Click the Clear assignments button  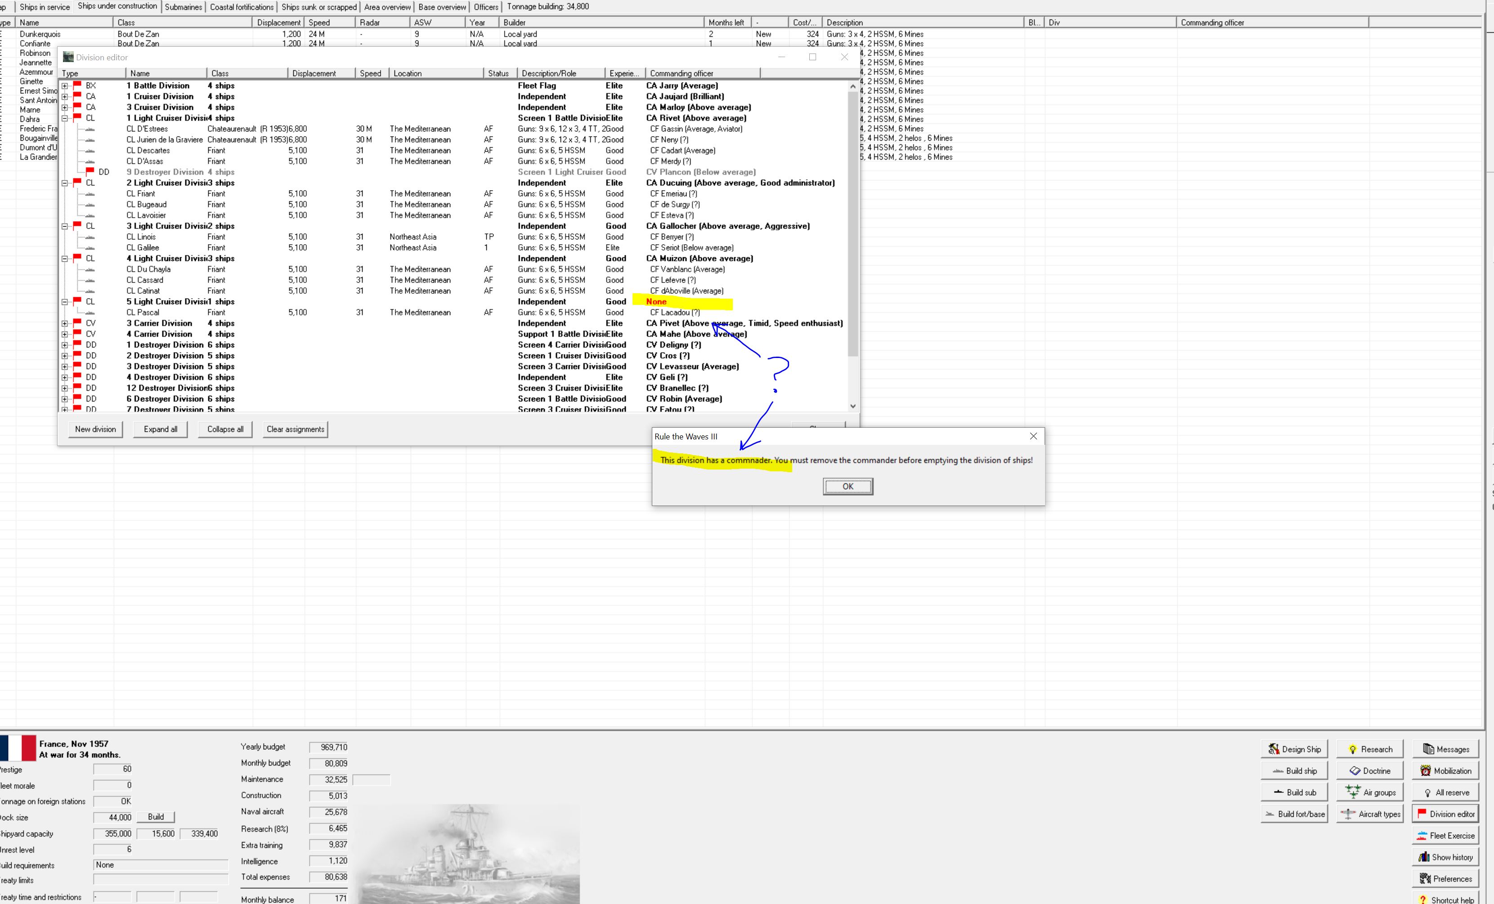click(x=295, y=429)
